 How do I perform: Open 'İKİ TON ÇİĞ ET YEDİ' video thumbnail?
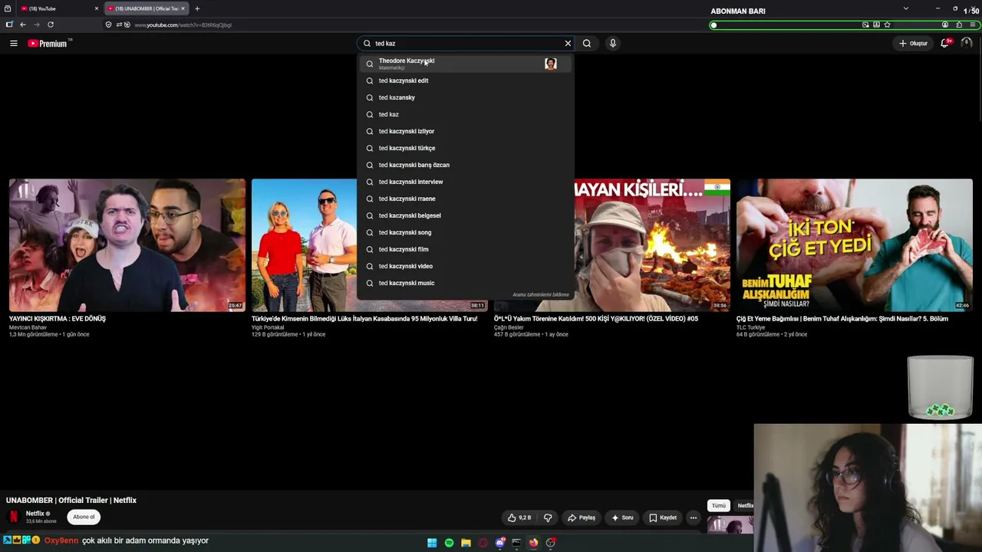[855, 245]
